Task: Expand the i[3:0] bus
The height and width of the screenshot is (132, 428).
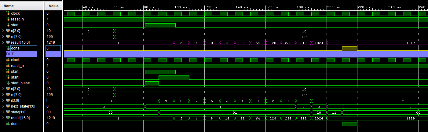Action: pos(3,101)
